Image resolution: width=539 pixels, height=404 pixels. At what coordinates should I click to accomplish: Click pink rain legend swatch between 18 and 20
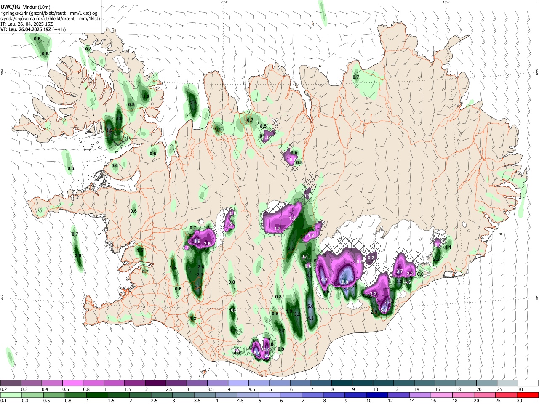(463, 395)
